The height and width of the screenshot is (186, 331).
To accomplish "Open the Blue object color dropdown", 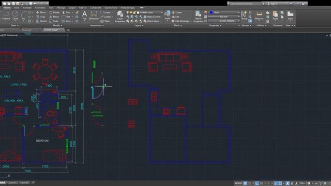I will [224, 12].
